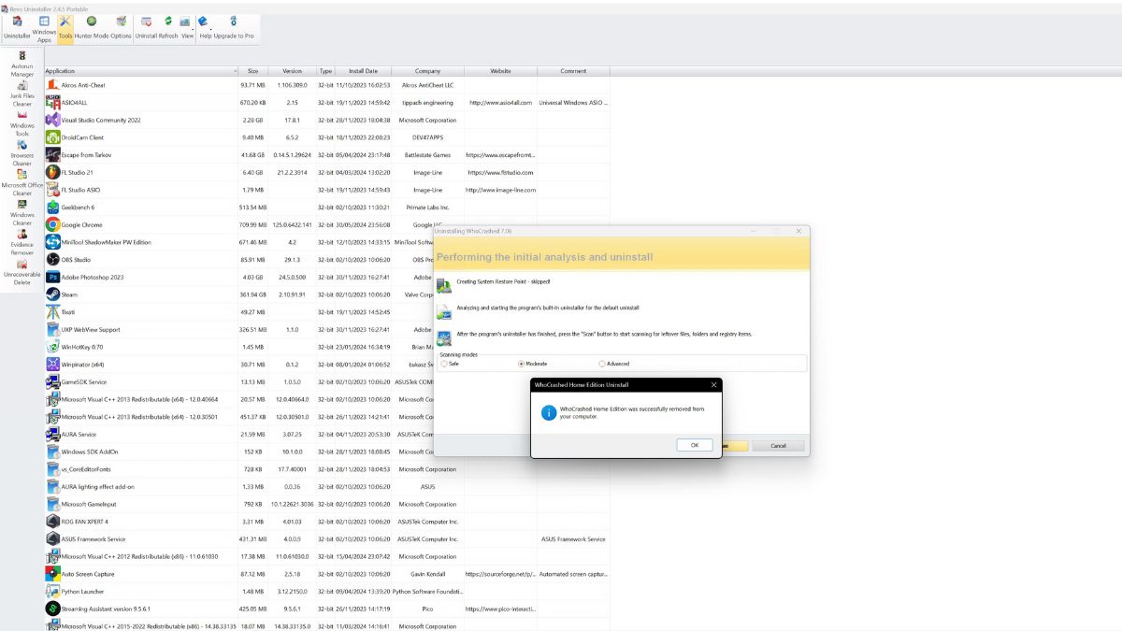The image size is (1122, 631).
Task: Select the Adobe Photoshop 2023 icon
Action: pyautogui.click(x=52, y=277)
